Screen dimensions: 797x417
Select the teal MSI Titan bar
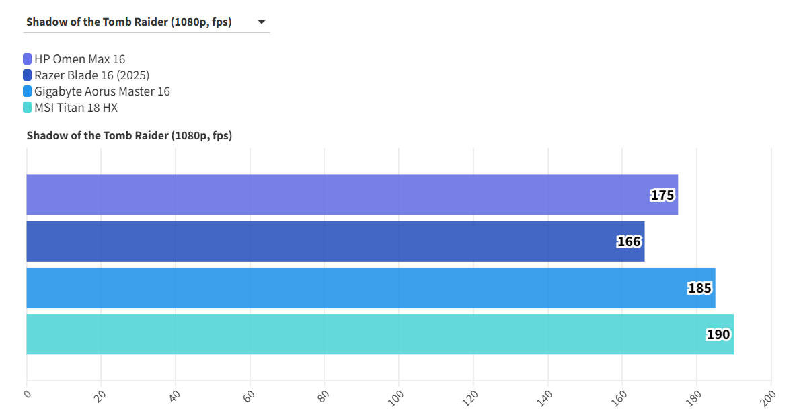coord(363,334)
